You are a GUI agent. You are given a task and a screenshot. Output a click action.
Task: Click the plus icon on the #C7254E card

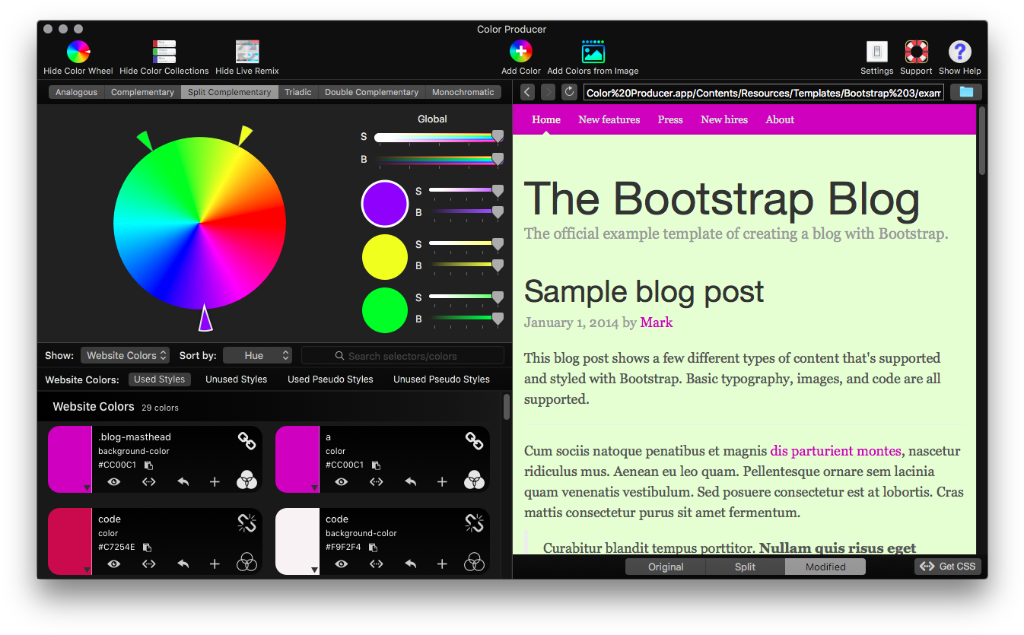coord(215,564)
